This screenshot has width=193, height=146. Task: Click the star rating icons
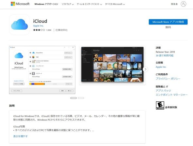click(39, 30)
